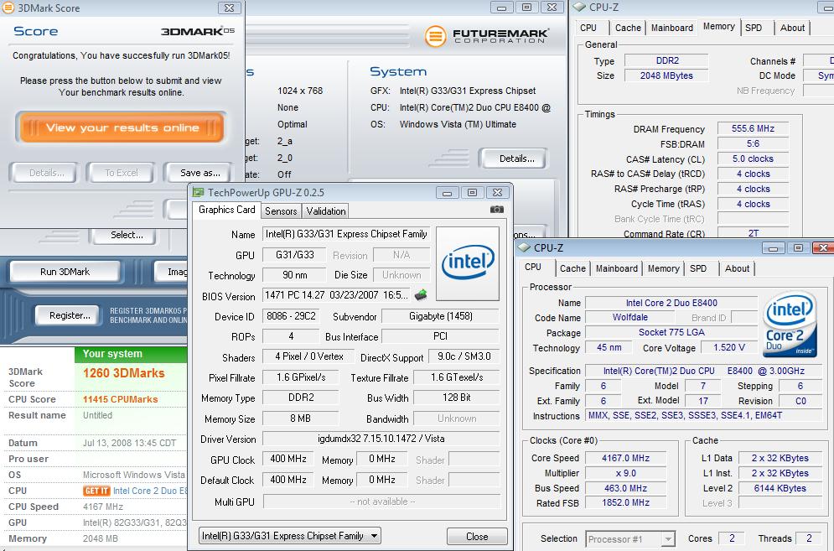834x551 pixels.
Task: Open the Mainboard tab in rear CPU-Z window
Action: 671,29
